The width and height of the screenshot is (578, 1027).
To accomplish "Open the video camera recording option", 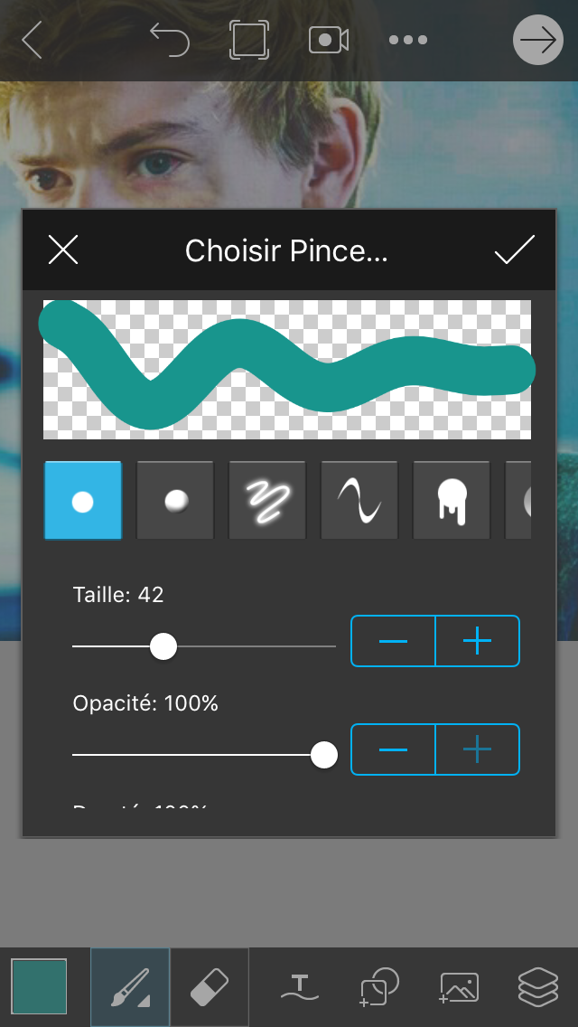I will pyautogui.click(x=329, y=40).
